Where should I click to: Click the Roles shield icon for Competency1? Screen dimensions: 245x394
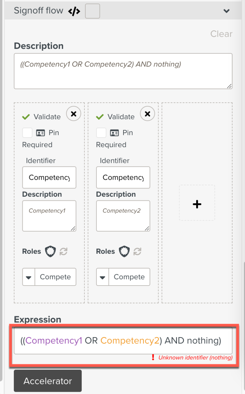click(x=50, y=252)
